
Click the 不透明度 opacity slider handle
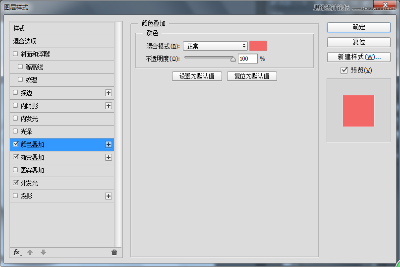click(x=233, y=59)
